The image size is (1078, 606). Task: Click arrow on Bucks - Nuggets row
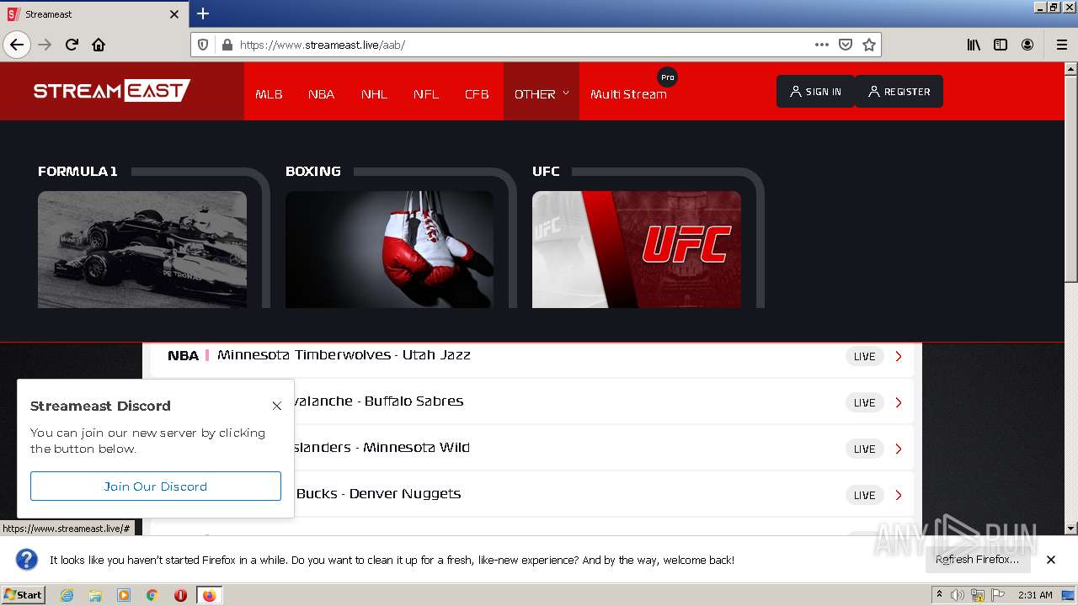coord(899,495)
